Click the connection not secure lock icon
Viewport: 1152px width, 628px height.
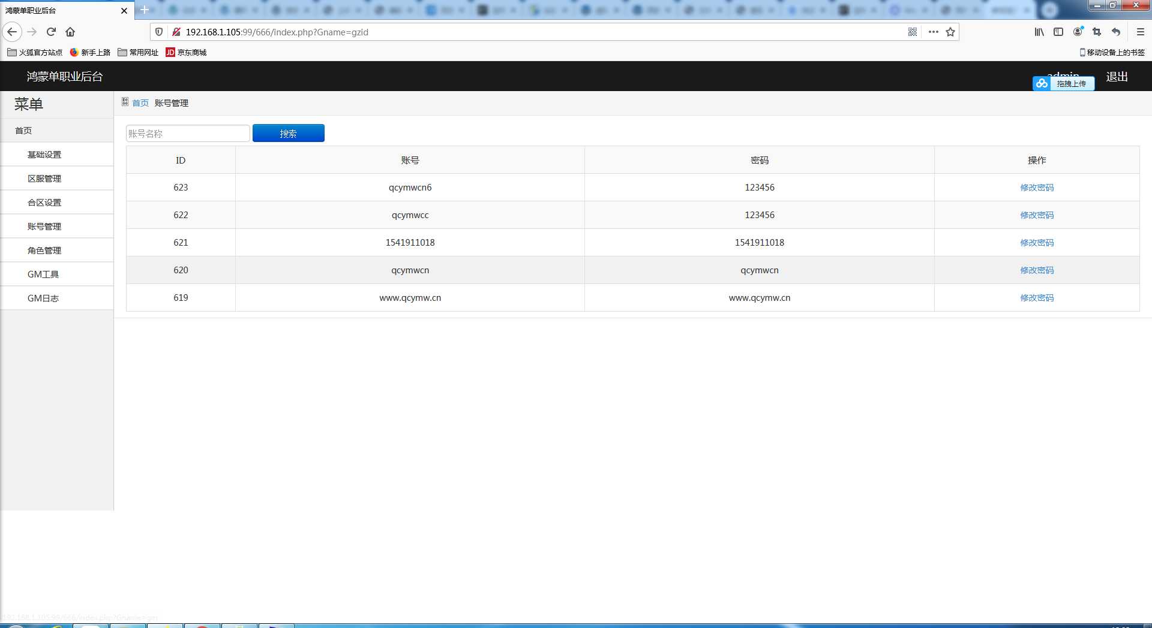pos(176,32)
